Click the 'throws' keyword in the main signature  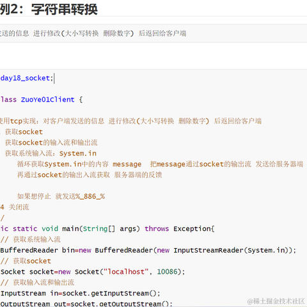tap(157, 228)
